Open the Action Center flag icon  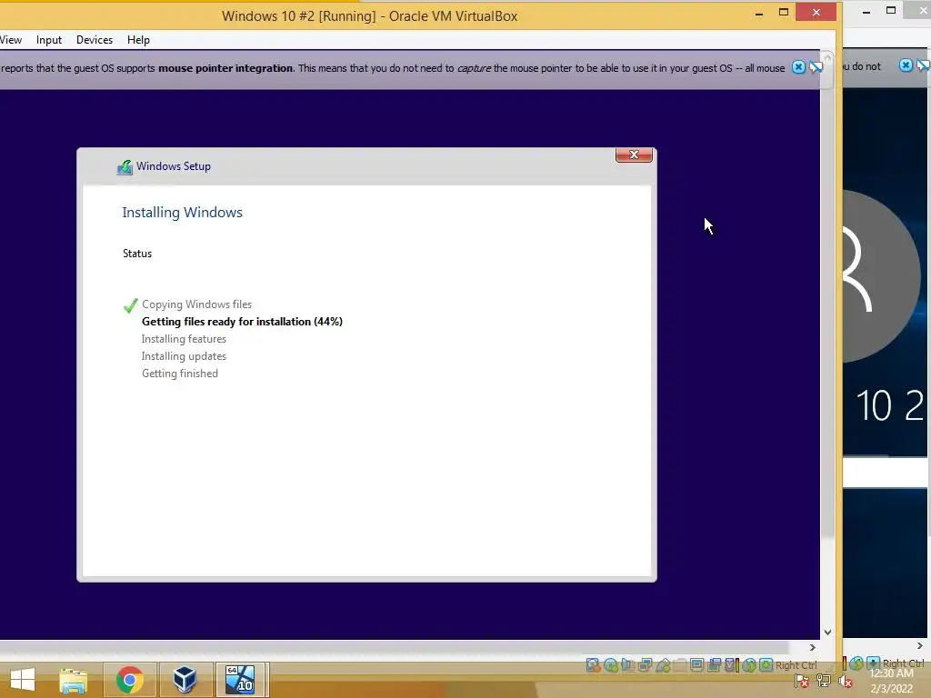[802, 681]
